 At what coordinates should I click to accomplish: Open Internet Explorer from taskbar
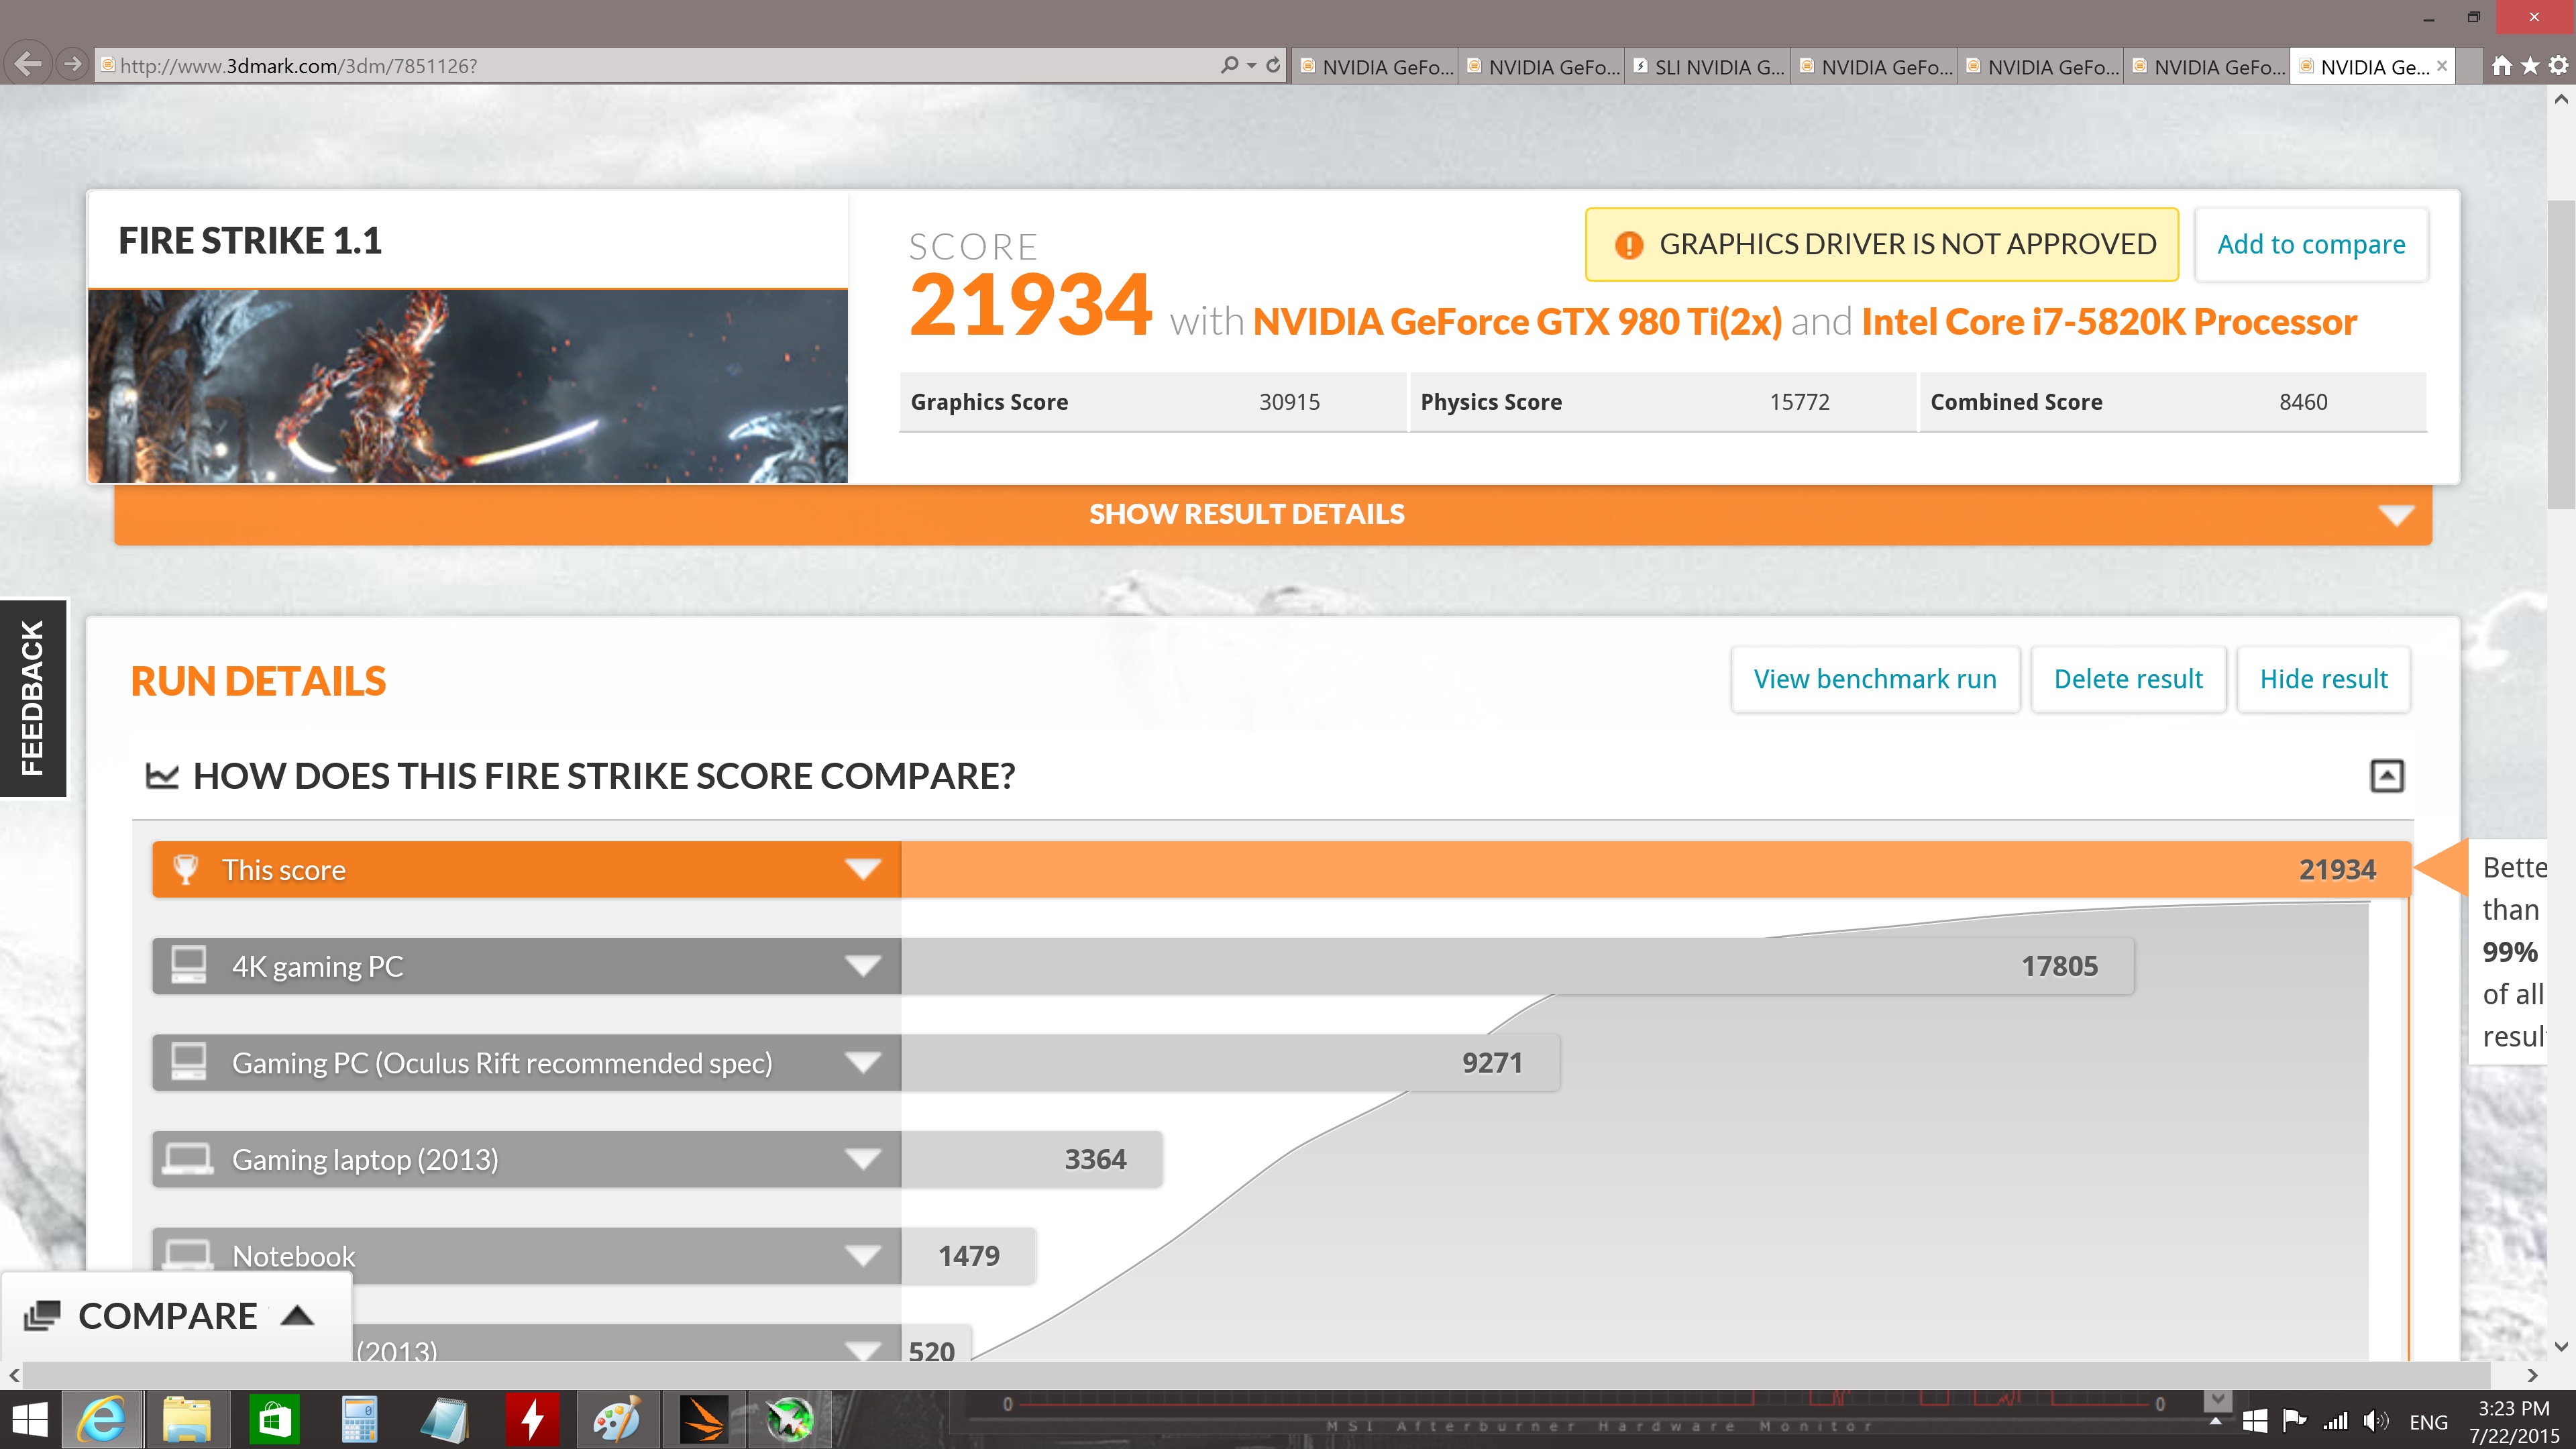(101, 1420)
